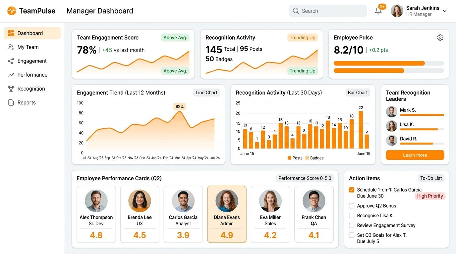This screenshot has width=456, height=254.
Task: Select the Carlos Garcia performance card
Action: click(x=183, y=214)
